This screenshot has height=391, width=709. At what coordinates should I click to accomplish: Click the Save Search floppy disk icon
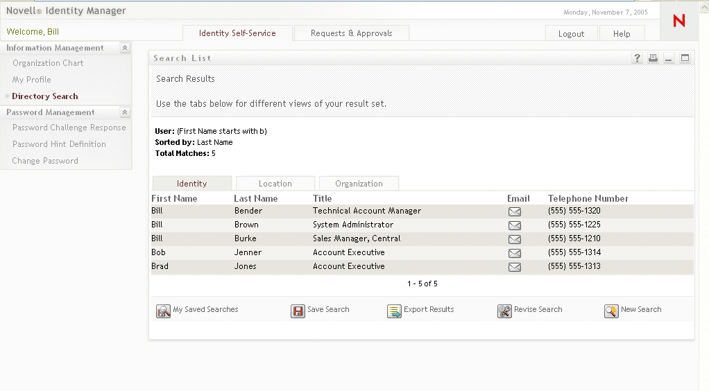tap(298, 311)
